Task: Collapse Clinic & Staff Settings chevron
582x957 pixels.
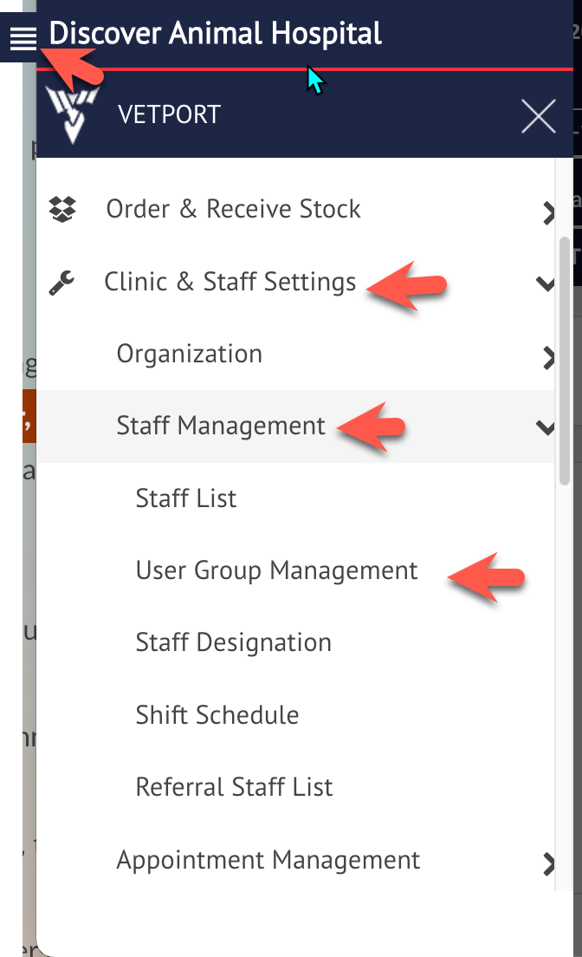Action: [x=545, y=283]
